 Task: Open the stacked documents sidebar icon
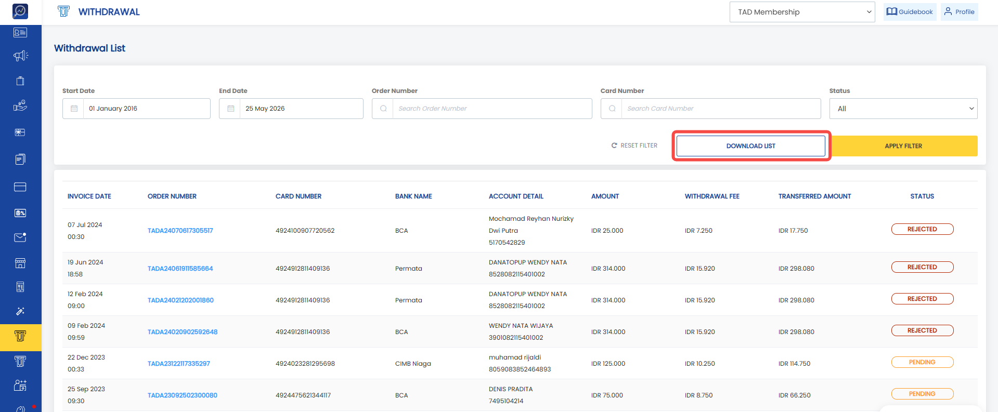coord(20,160)
